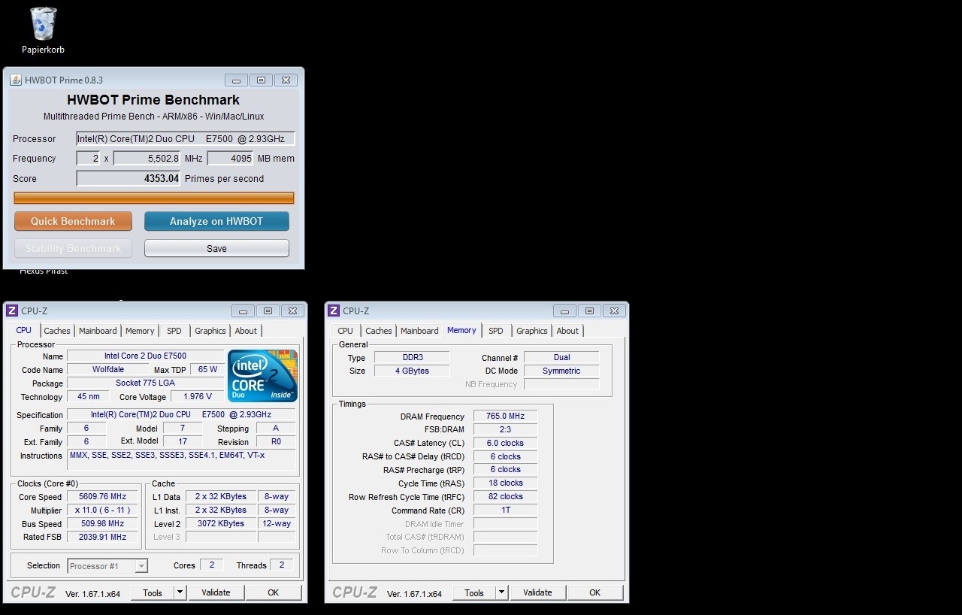Select the Core Voltage 1.976 V value

tap(198, 396)
